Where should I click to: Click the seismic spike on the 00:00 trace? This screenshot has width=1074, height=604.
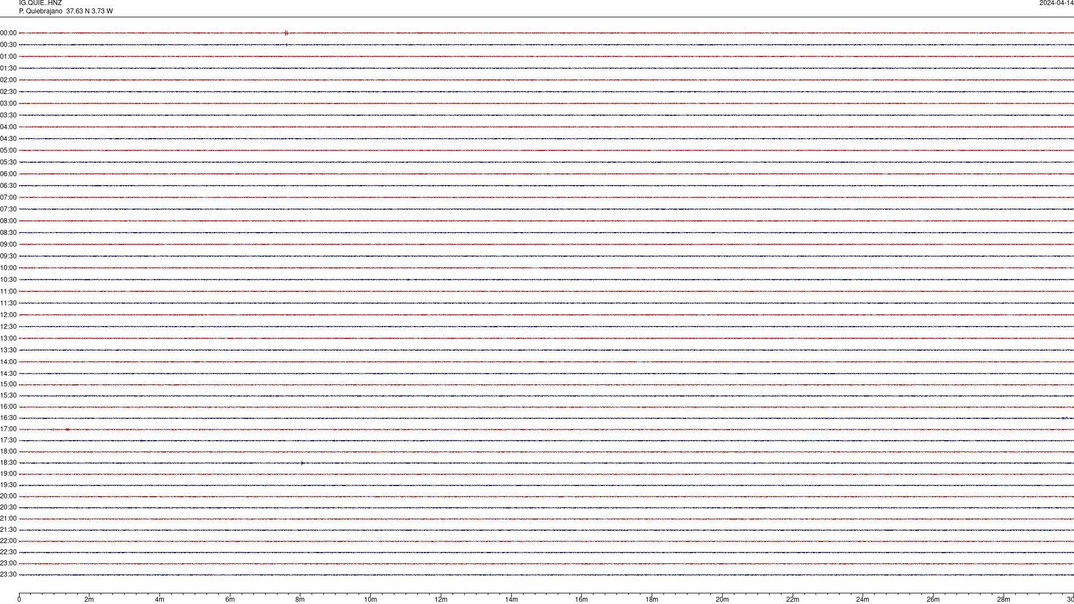(x=286, y=33)
